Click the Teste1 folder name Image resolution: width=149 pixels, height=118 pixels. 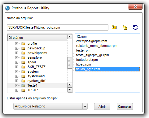point(32,86)
